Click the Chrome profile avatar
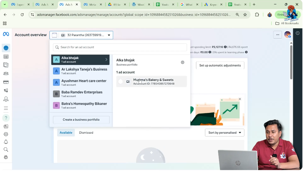 pyautogui.click(x=270, y=15)
